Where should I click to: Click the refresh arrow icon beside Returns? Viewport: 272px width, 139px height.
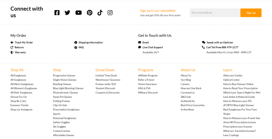[12, 47]
